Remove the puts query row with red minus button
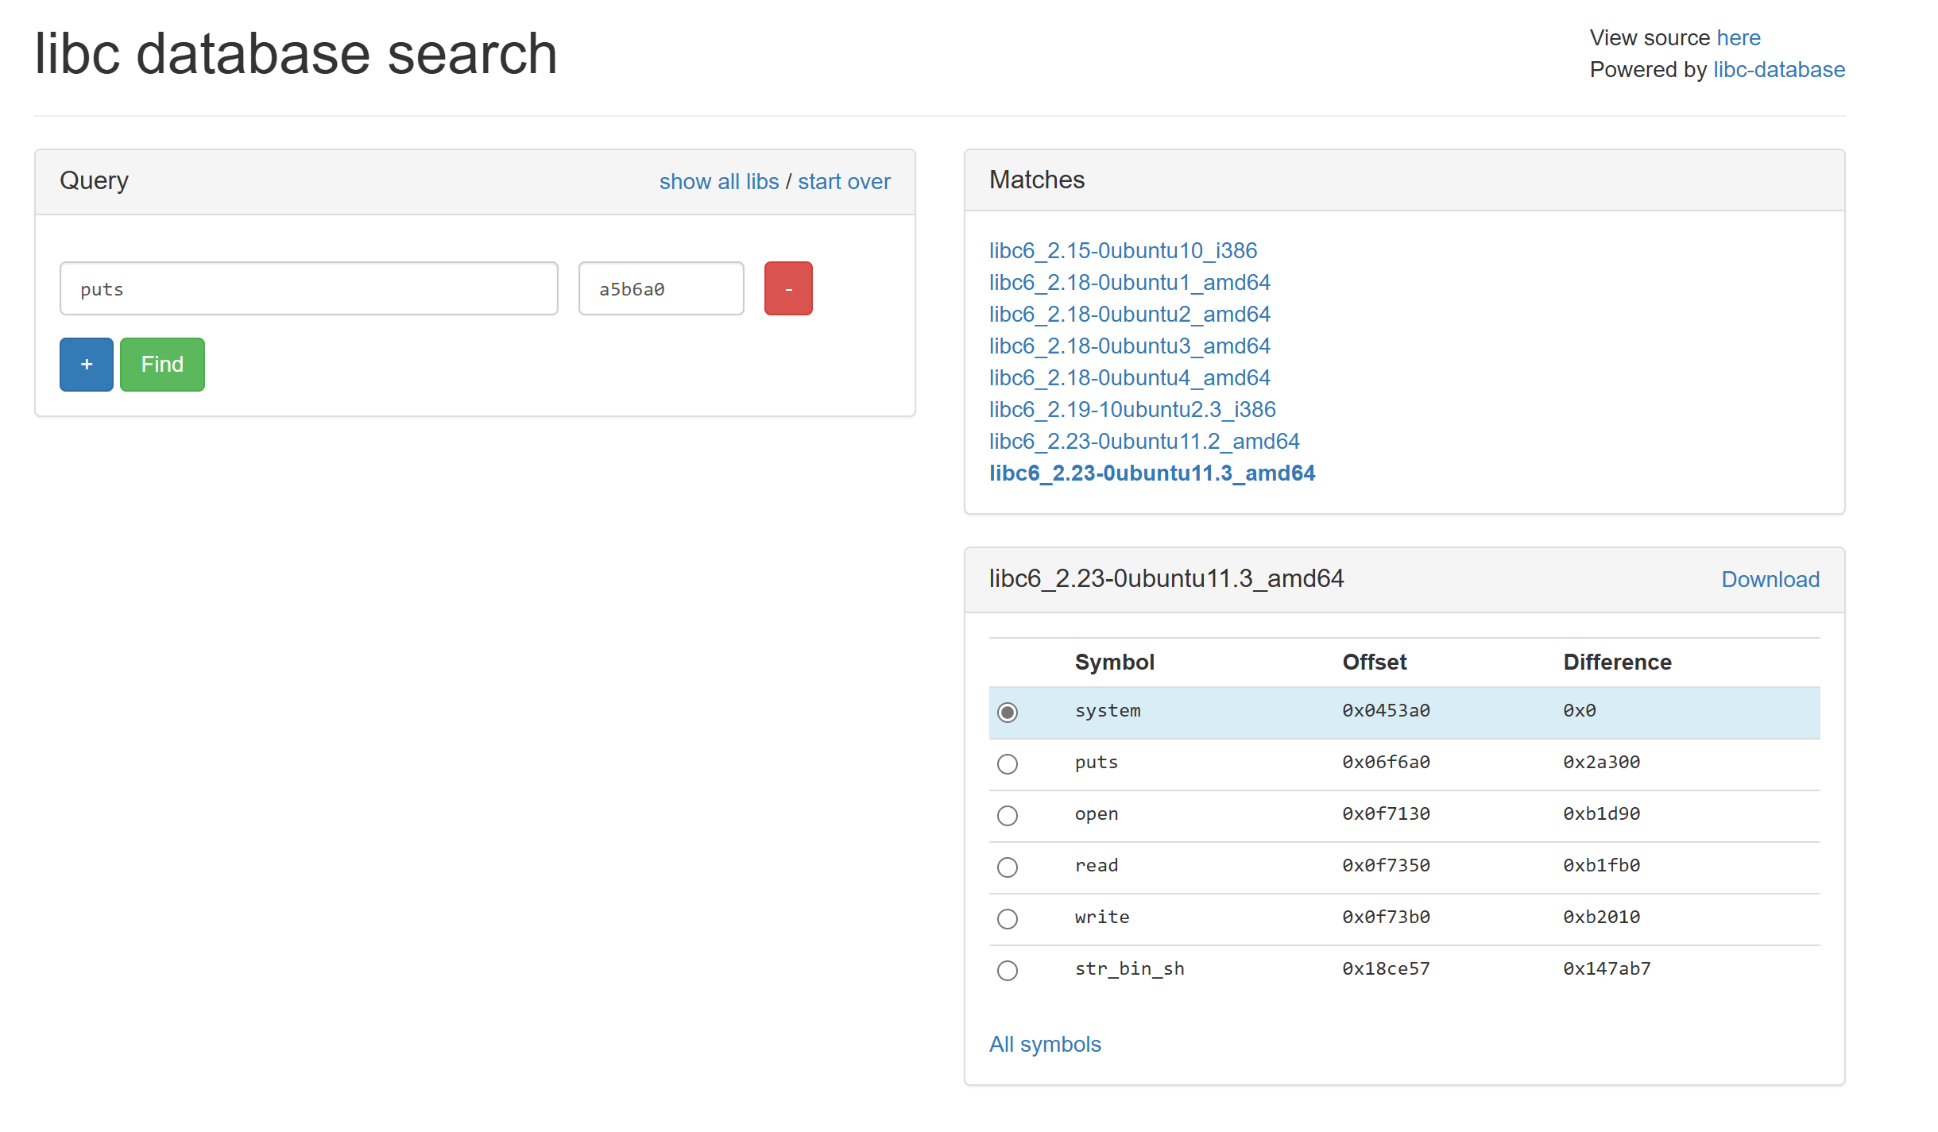The height and width of the screenshot is (1132, 1938). click(x=788, y=288)
